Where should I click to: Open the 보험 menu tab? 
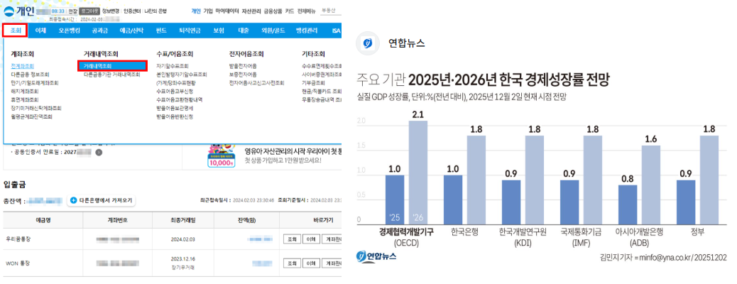tap(219, 31)
